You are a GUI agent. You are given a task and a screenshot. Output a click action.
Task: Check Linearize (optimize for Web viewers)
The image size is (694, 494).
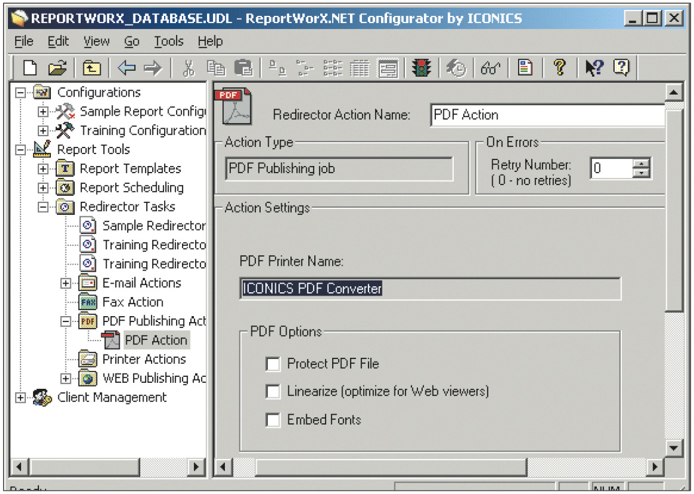[x=273, y=391]
